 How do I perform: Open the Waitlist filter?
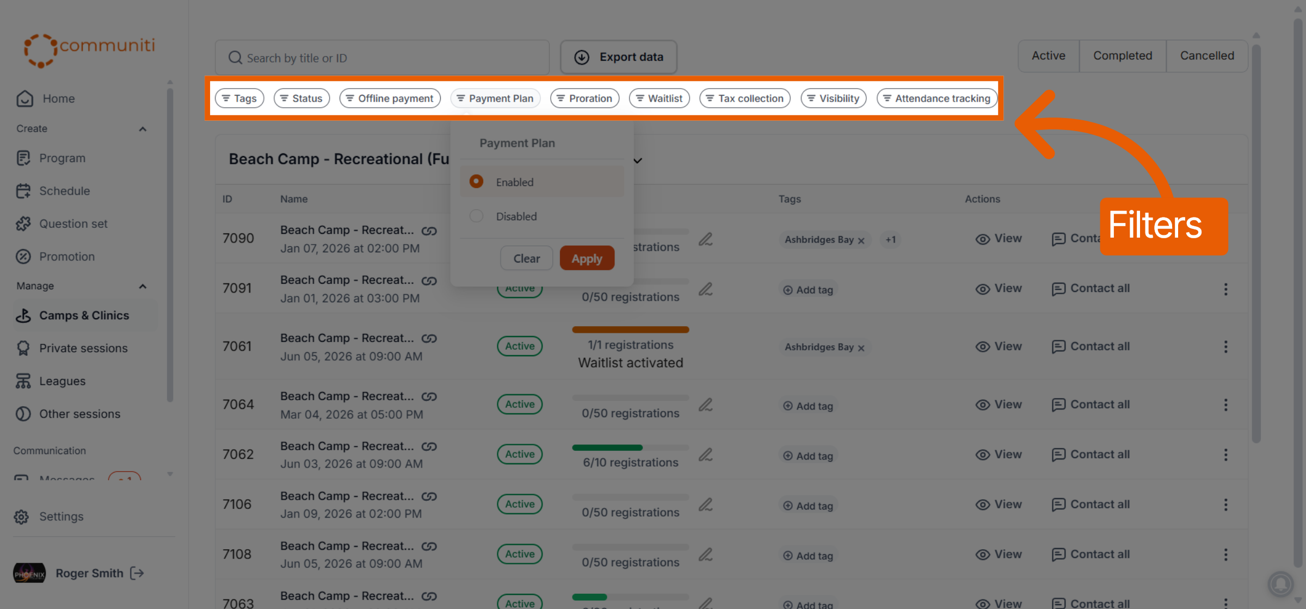pos(659,98)
